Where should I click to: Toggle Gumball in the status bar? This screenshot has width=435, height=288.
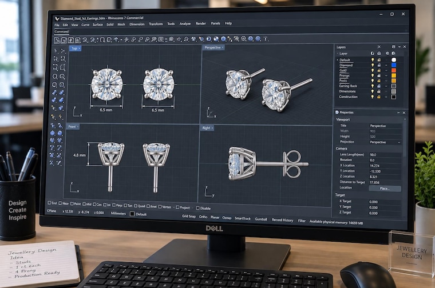pos(261,219)
